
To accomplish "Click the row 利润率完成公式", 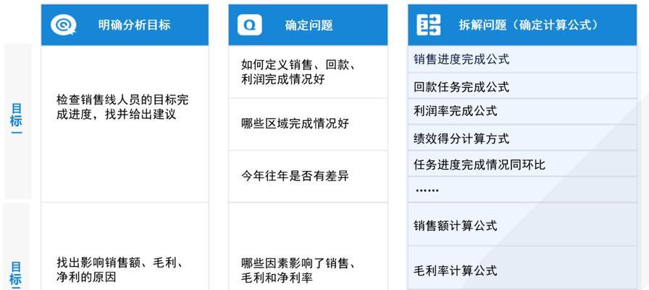I will [x=522, y=112].
